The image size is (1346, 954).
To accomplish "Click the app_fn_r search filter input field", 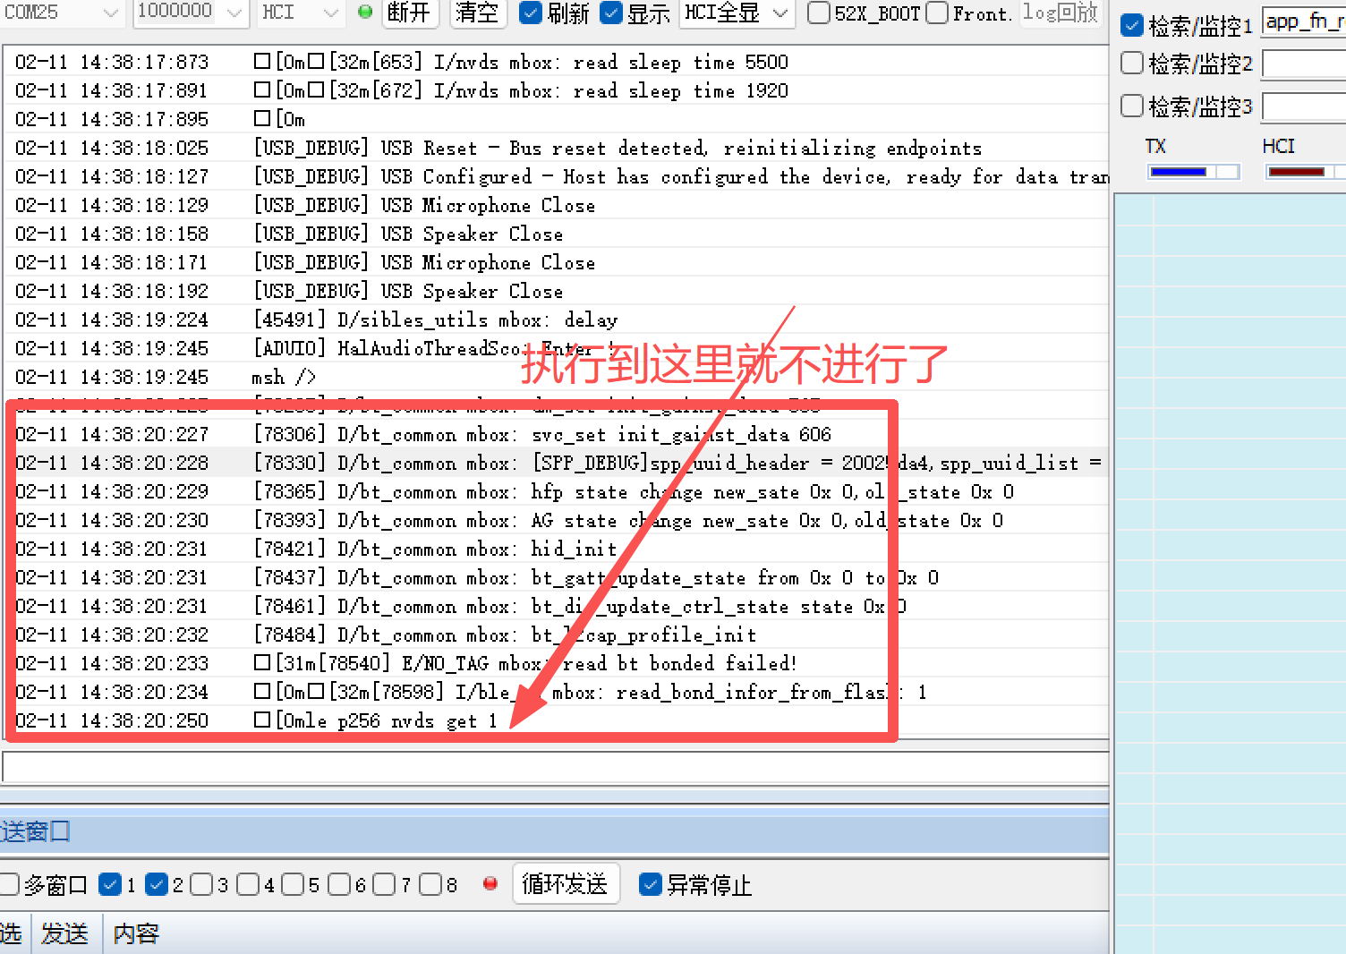I will tap(1302, 21).
